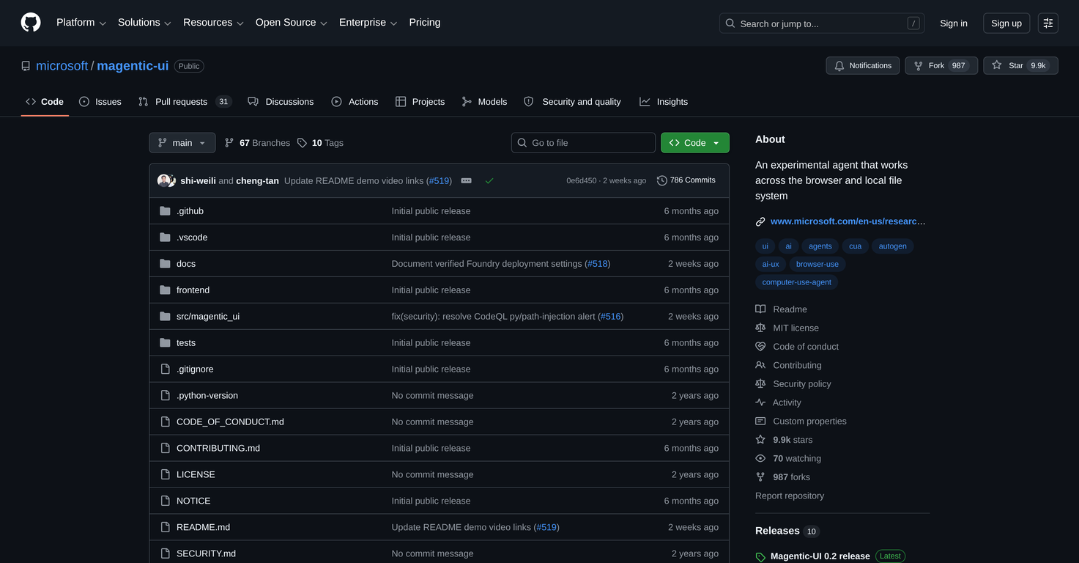Viewport: 1079px width, 563px height.
Task: Open the main branch selector dropdown
Action: pos(182,143)
